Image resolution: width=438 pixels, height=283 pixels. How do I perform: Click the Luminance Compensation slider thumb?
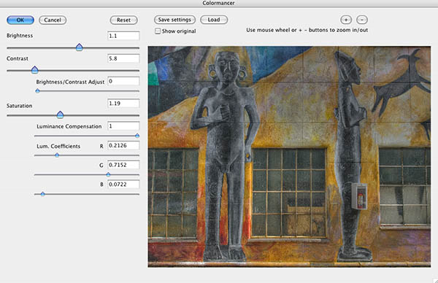point(137,136)
